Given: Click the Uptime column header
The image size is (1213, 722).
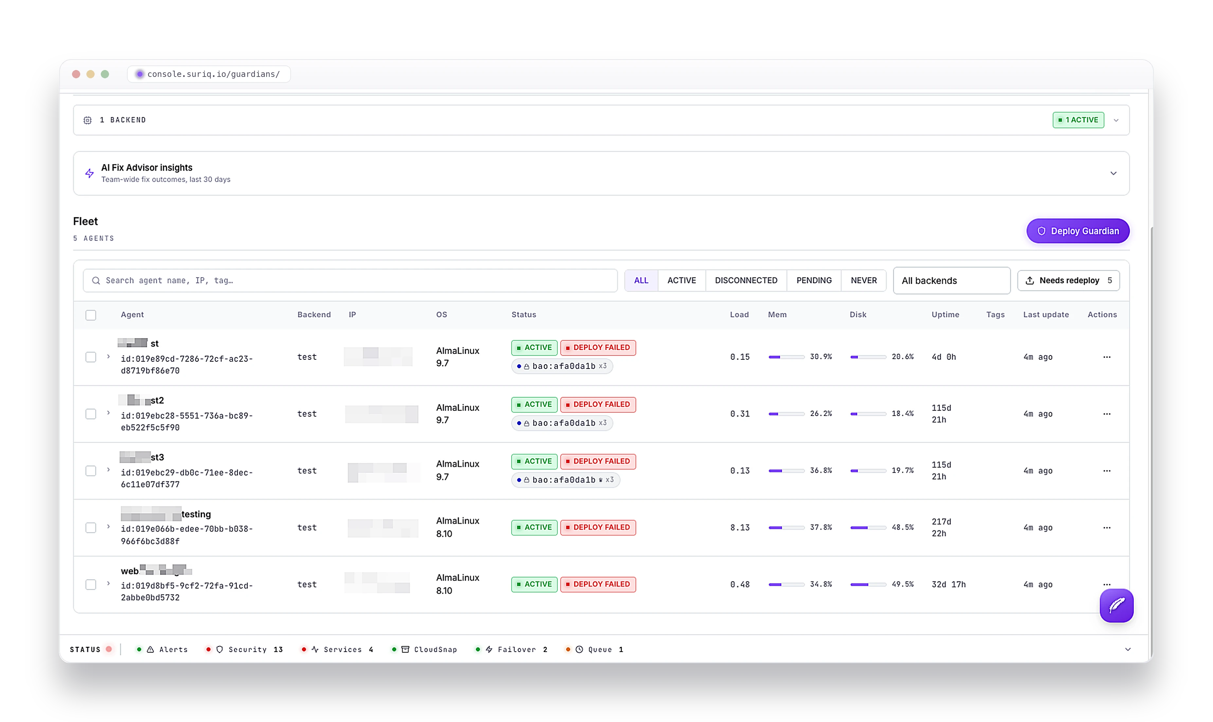Looking at the screenshot, I should coord(945,315).
